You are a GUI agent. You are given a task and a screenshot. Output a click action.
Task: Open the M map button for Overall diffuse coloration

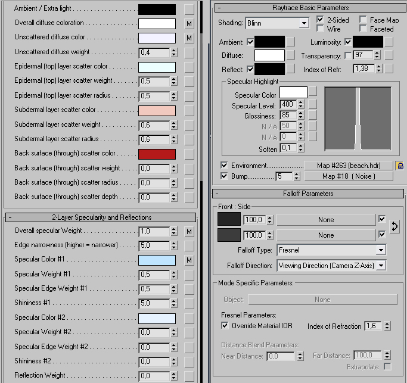(x=189, y=24)
